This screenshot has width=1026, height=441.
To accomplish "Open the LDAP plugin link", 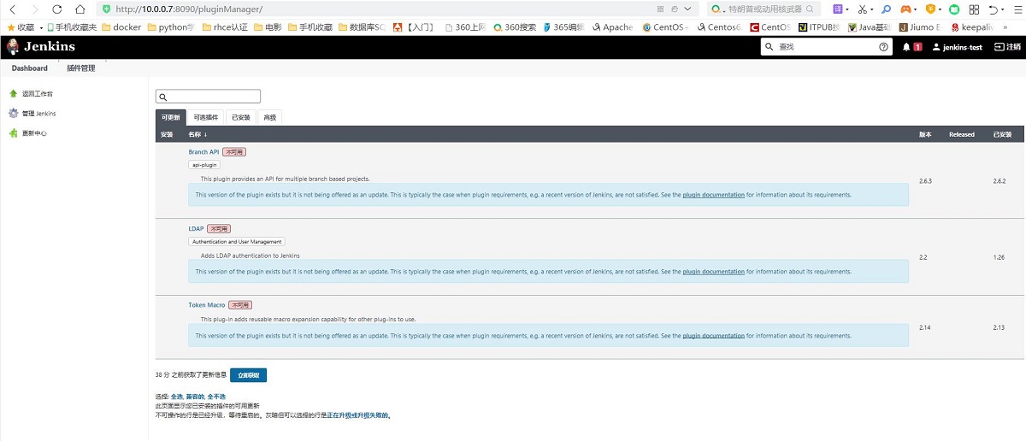I will tap(196, 229).
